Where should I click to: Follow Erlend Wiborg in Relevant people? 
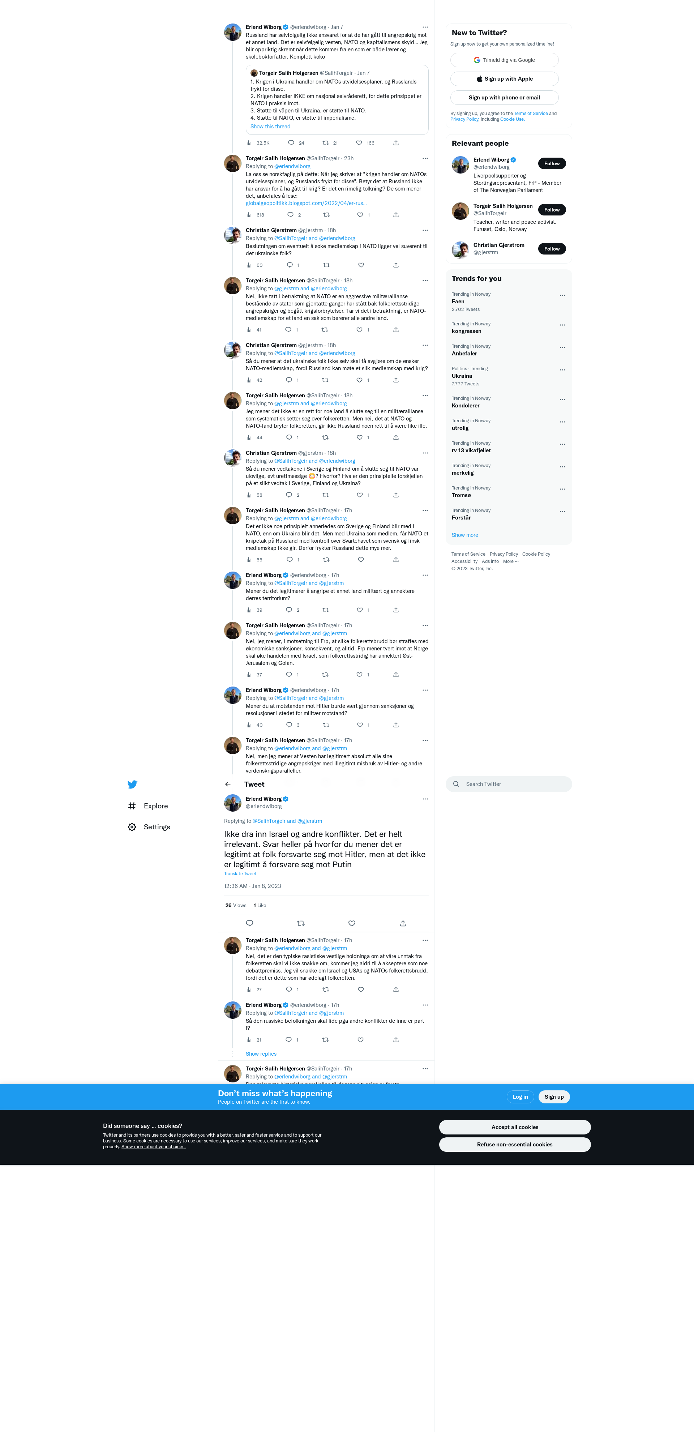(552, 163)
